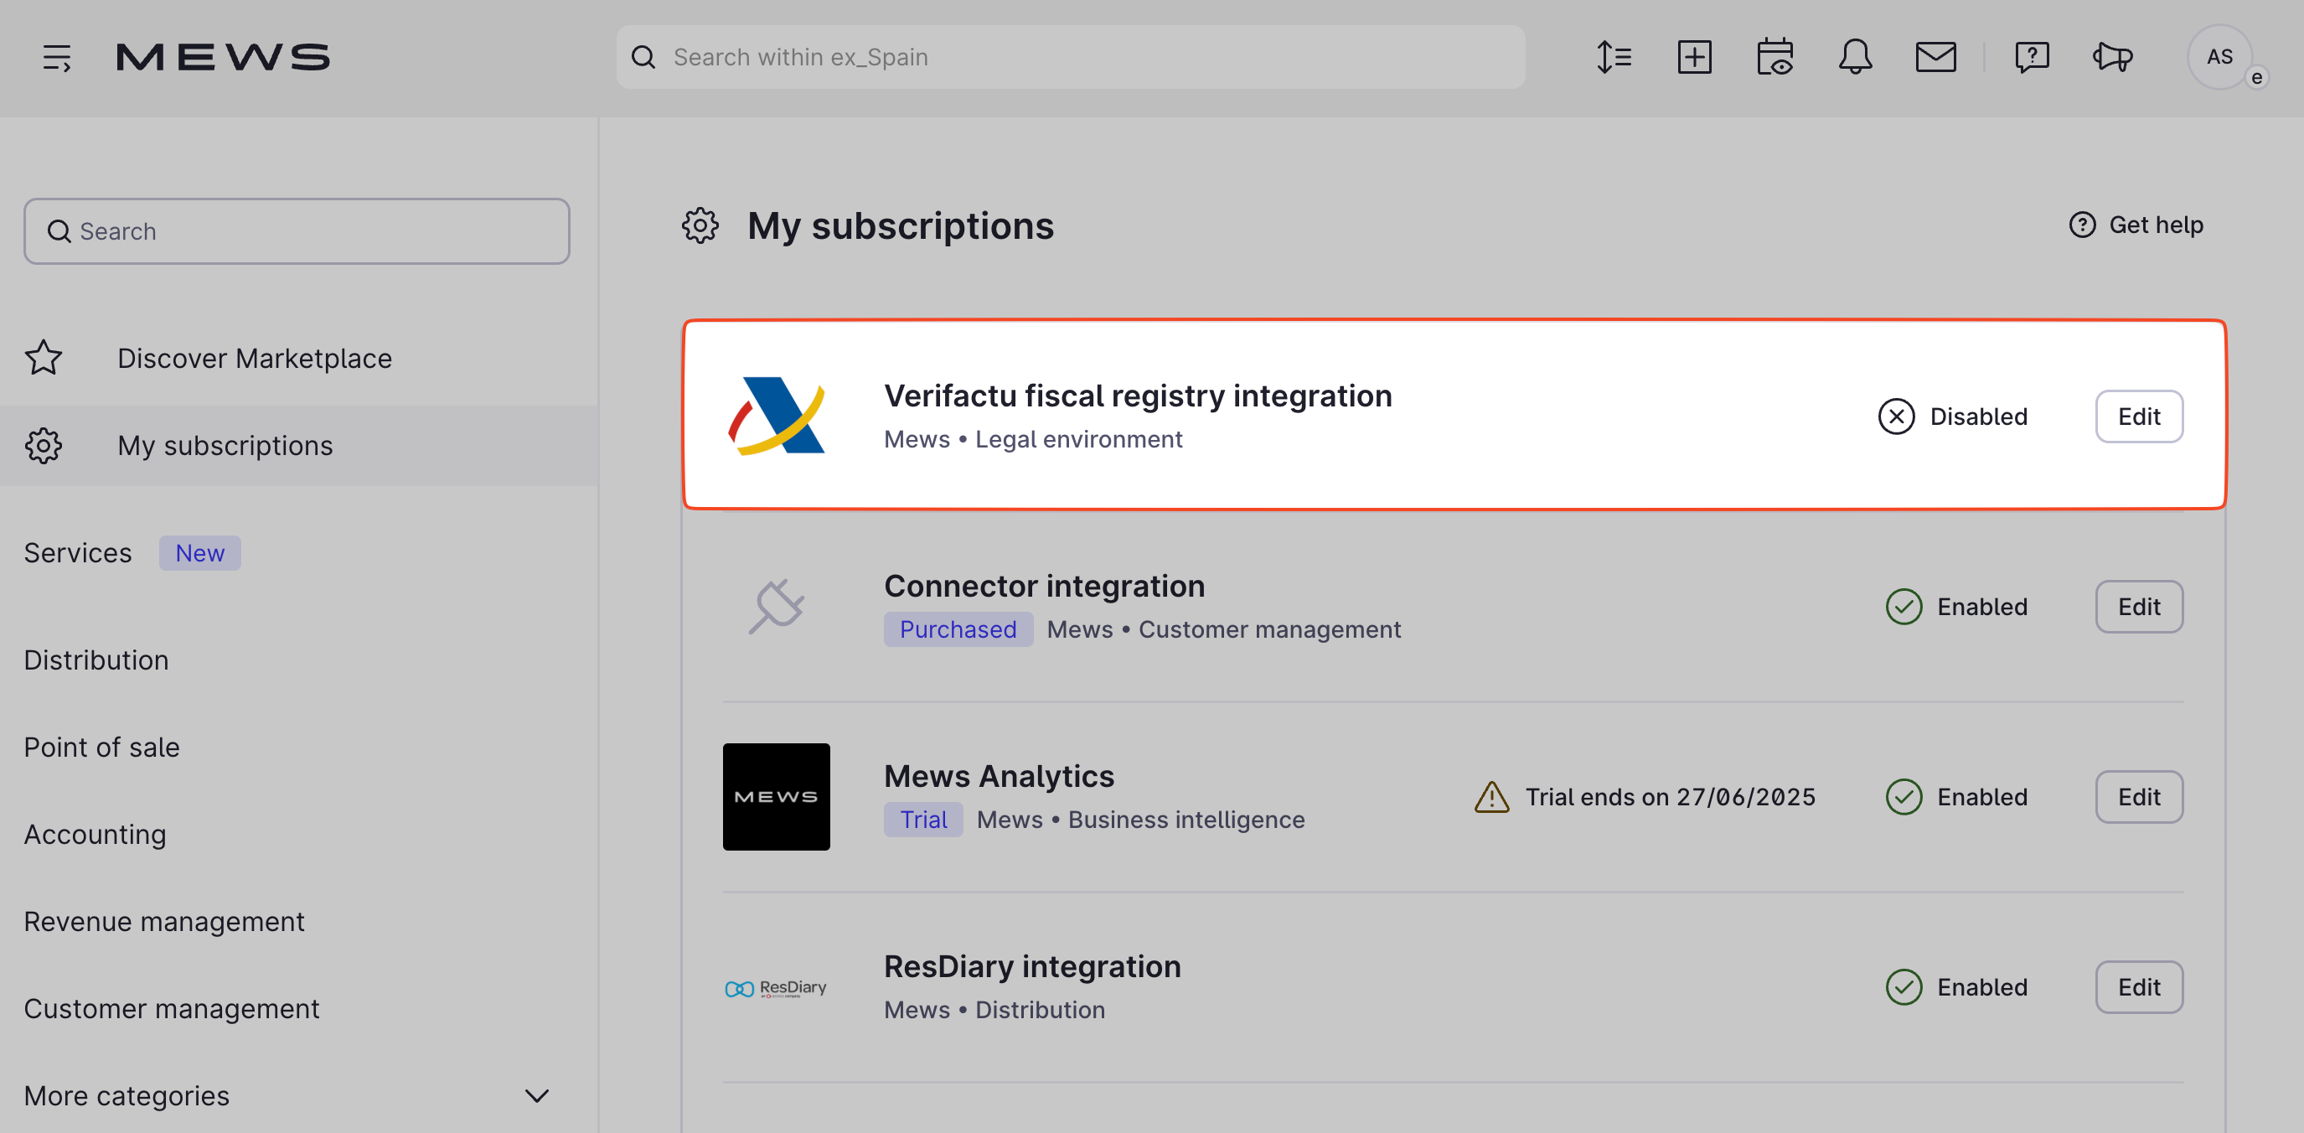Click the gear icon for My subscriptions in sidebar
Viewport: 2304px width, 1133px height.
pyautogui.click(x=43, y=446)
